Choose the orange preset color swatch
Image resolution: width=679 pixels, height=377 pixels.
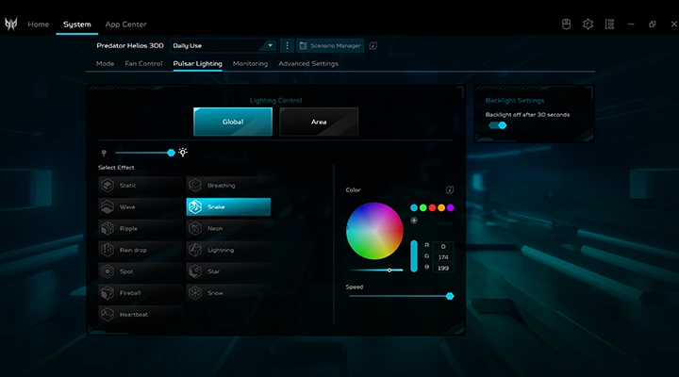point(441,207)
